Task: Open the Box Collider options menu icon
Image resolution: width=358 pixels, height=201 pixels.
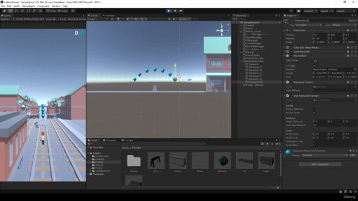Action: click(356, 56)
